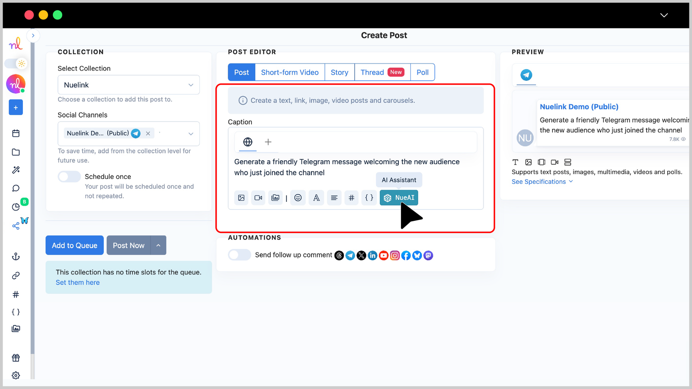Image resolution: width=692 pixels, height=389 pixels.
Task: Expand the Social Channels dropdown
Action: click(x=190, y=134)
